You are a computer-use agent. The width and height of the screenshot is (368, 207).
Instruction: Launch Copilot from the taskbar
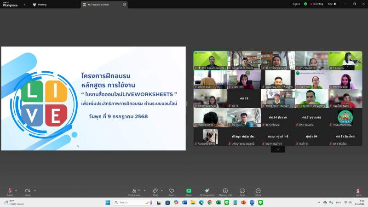(176, 202)
